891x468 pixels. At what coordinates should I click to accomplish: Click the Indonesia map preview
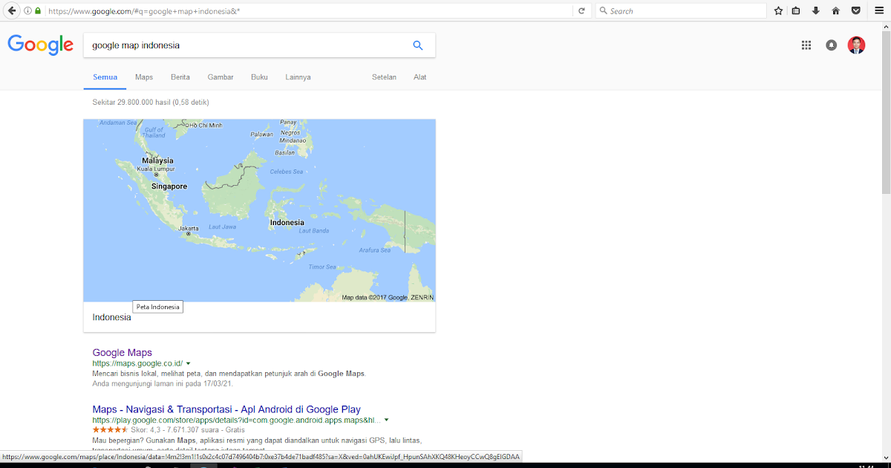pyautogui.click(x=259, y=210)
